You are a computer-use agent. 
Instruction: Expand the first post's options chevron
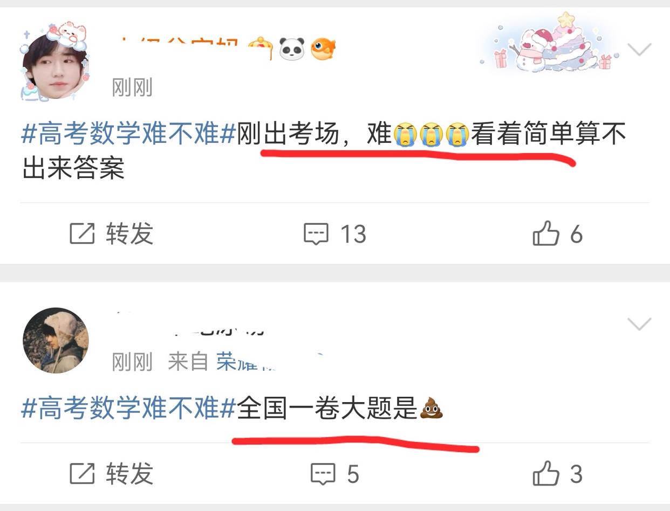pyautogui.click(x=640, y=50)
